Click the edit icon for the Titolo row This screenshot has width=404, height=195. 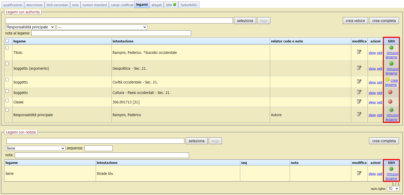click(x=359, y=52)
